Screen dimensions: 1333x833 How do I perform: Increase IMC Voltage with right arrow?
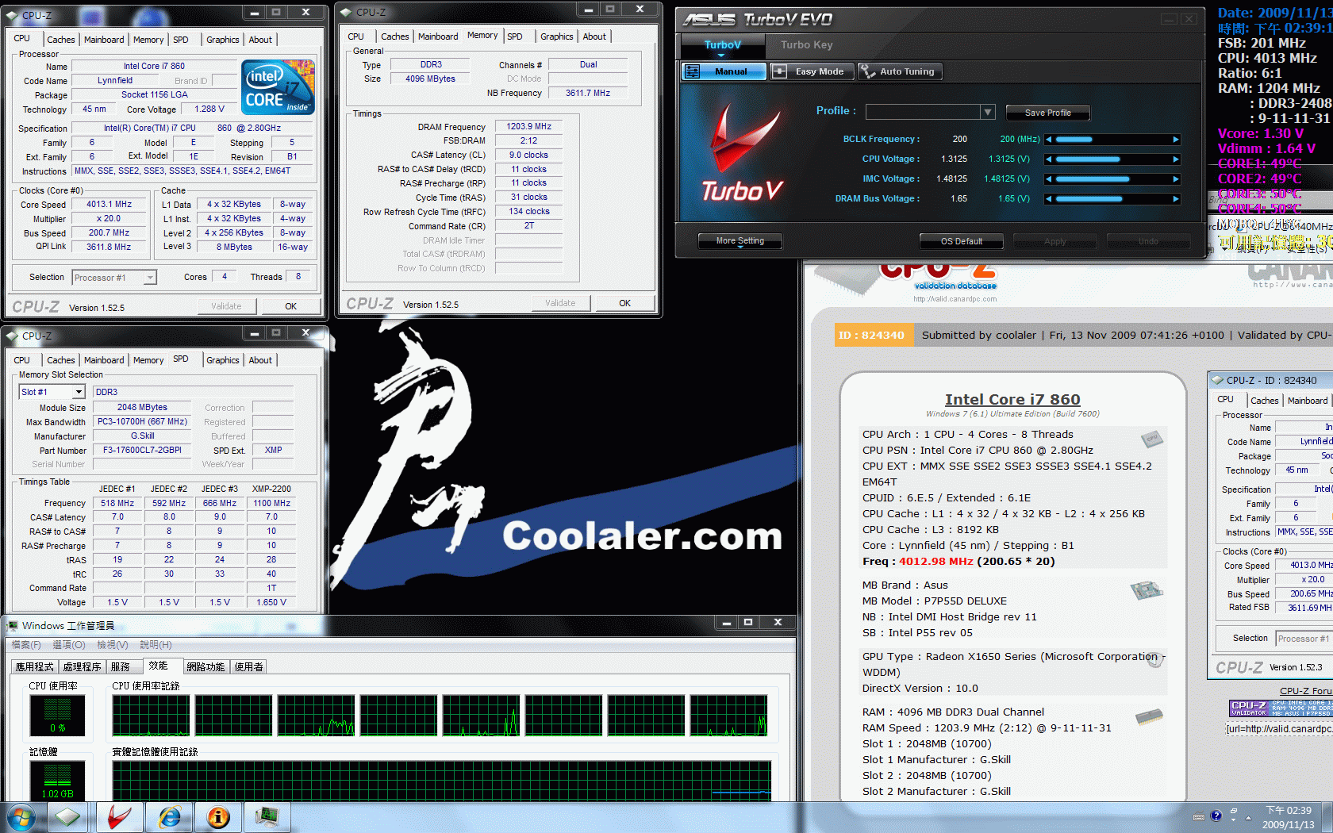point(1176,179)
